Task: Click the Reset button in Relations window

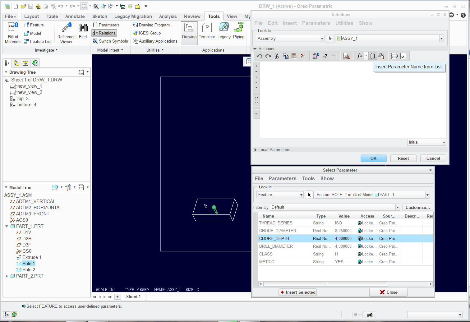Action: [403, 159]
